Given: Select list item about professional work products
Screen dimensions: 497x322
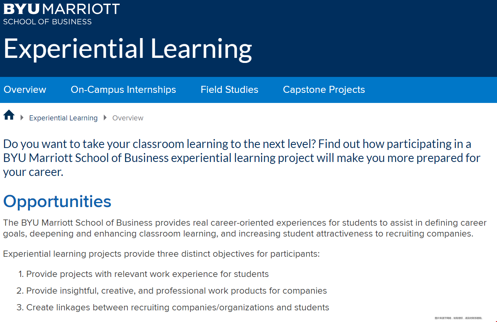Looking at the screenshot, I should tap(176, 291).
